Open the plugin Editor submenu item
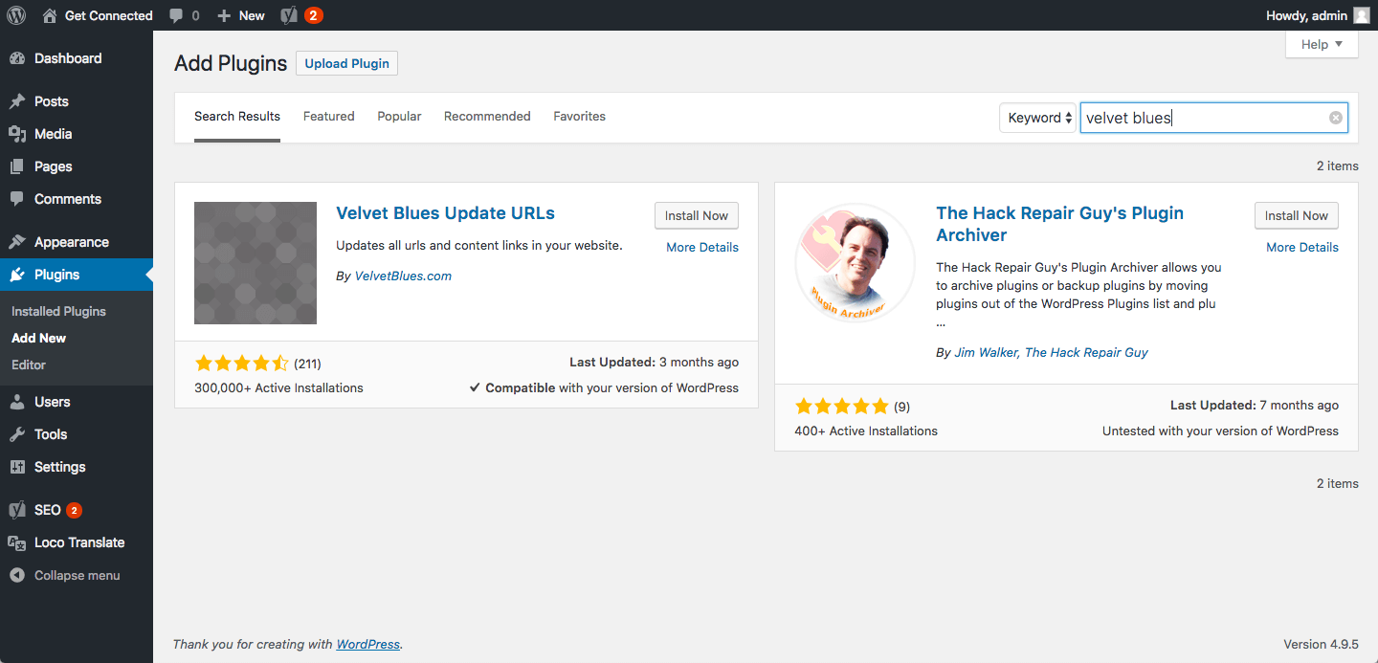Image resolution: width=1378 pixels, height=663 pixels. (x=29, y=365)
